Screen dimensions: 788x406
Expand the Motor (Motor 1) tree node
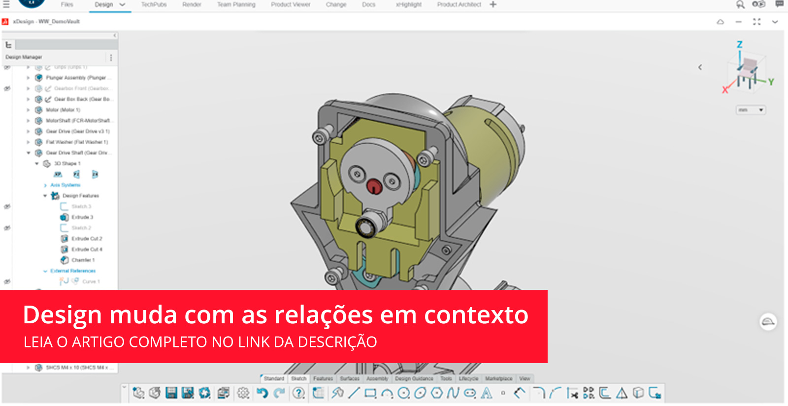(x=28, y=110)
